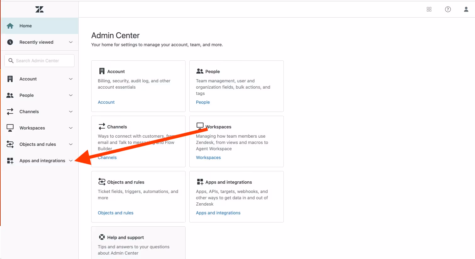Expand the Objects and rules chevron

[x=71, y=144]
